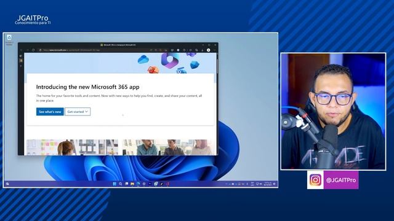Open the browser three-dots menu
This screenshot has height=221, width=394.
click(x=214, y=50)
